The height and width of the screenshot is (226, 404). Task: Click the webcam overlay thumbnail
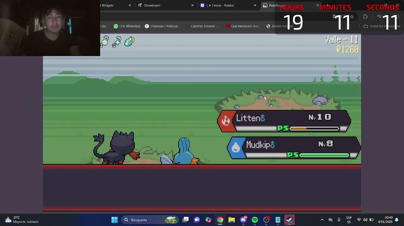pyautogui.click(x=50, y=28)
